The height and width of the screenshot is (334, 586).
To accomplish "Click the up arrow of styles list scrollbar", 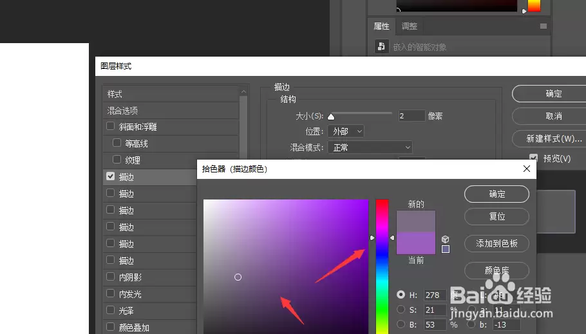I will pyautogui.click(x=243, y=91).
